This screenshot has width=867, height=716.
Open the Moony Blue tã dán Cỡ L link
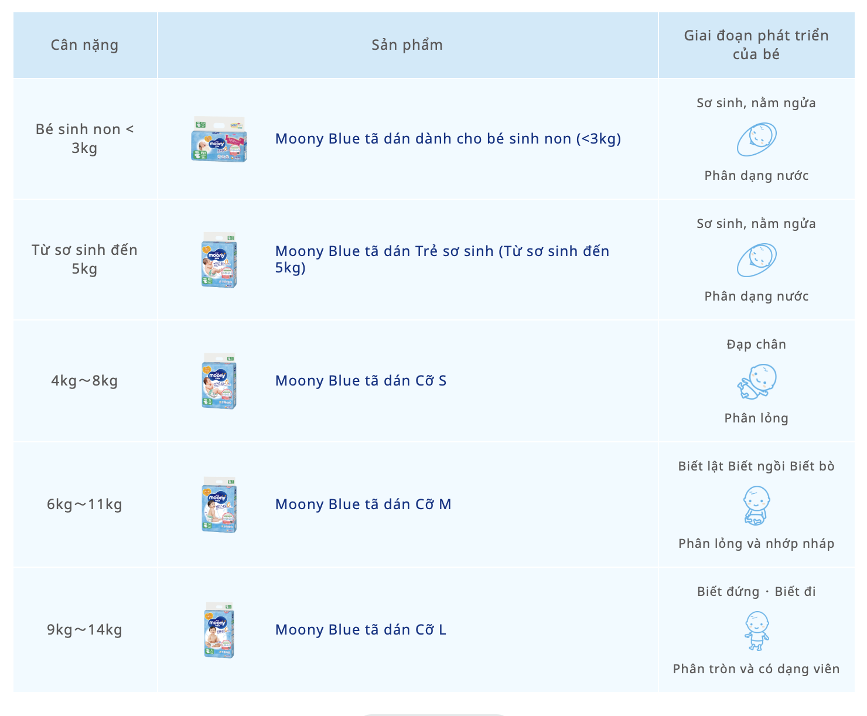coord(361,630)
